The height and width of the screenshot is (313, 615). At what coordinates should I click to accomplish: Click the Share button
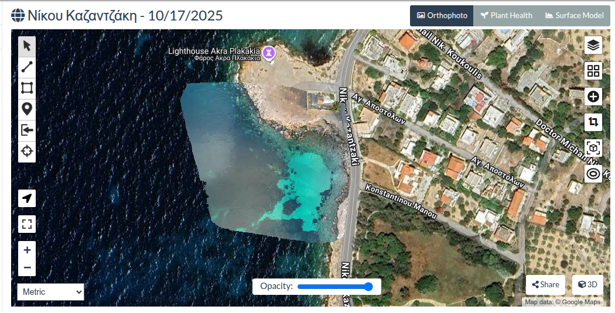[x=545, y=285]
